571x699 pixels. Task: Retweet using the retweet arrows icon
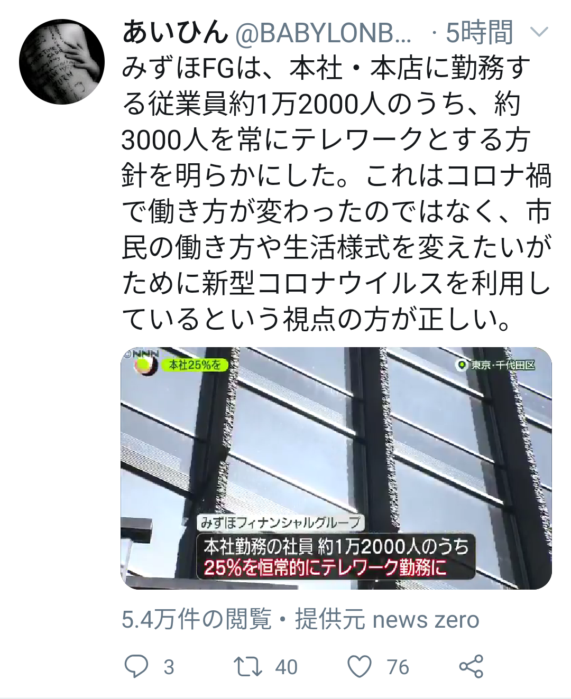(248, 667)
